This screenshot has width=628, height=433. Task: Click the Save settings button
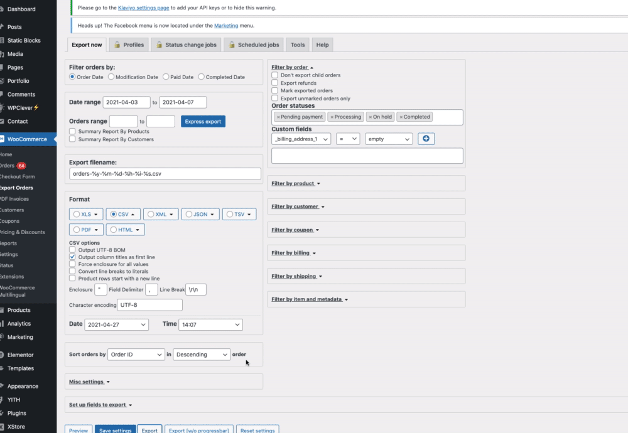tap(116, 430)
